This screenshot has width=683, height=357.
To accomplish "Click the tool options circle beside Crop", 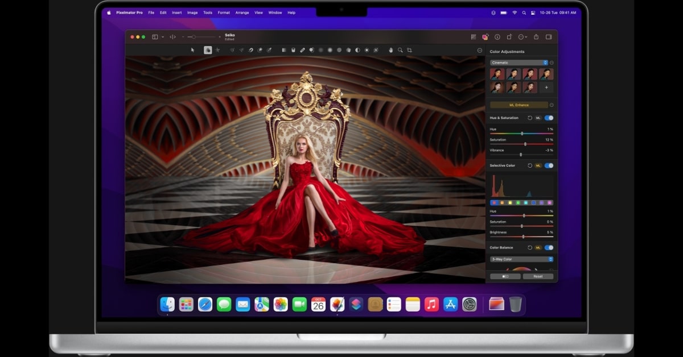I will pyautogui.click(x=479, y=50).
